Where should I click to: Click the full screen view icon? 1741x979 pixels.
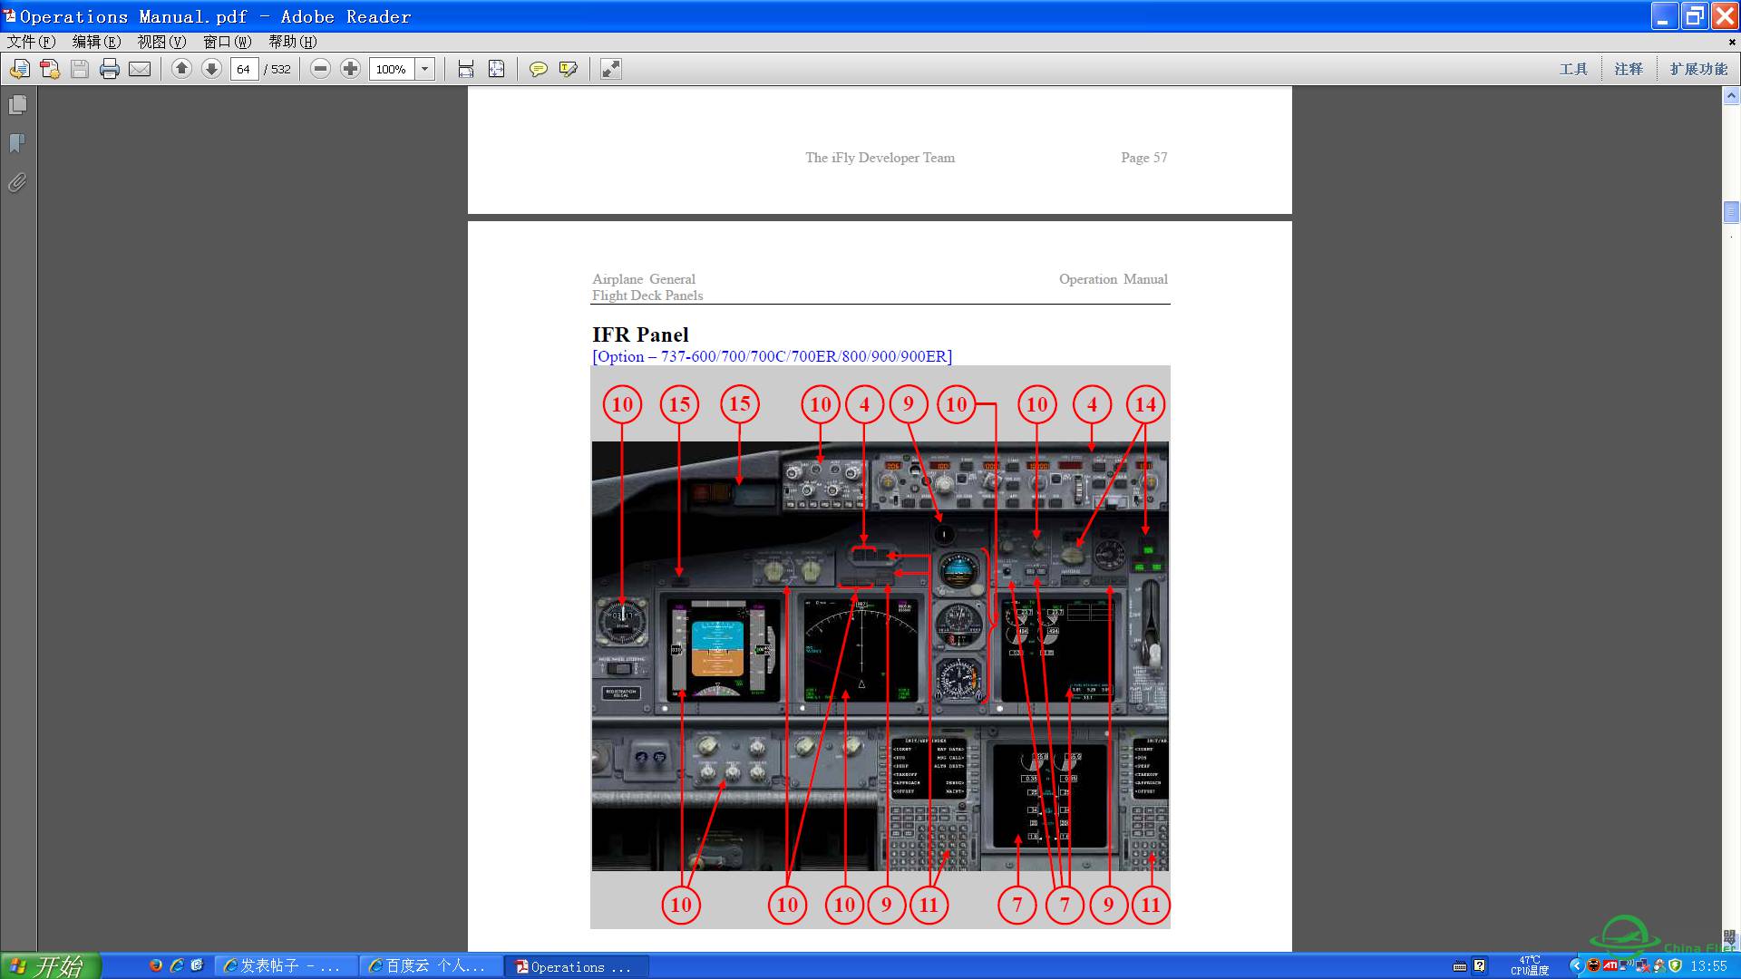613,68
